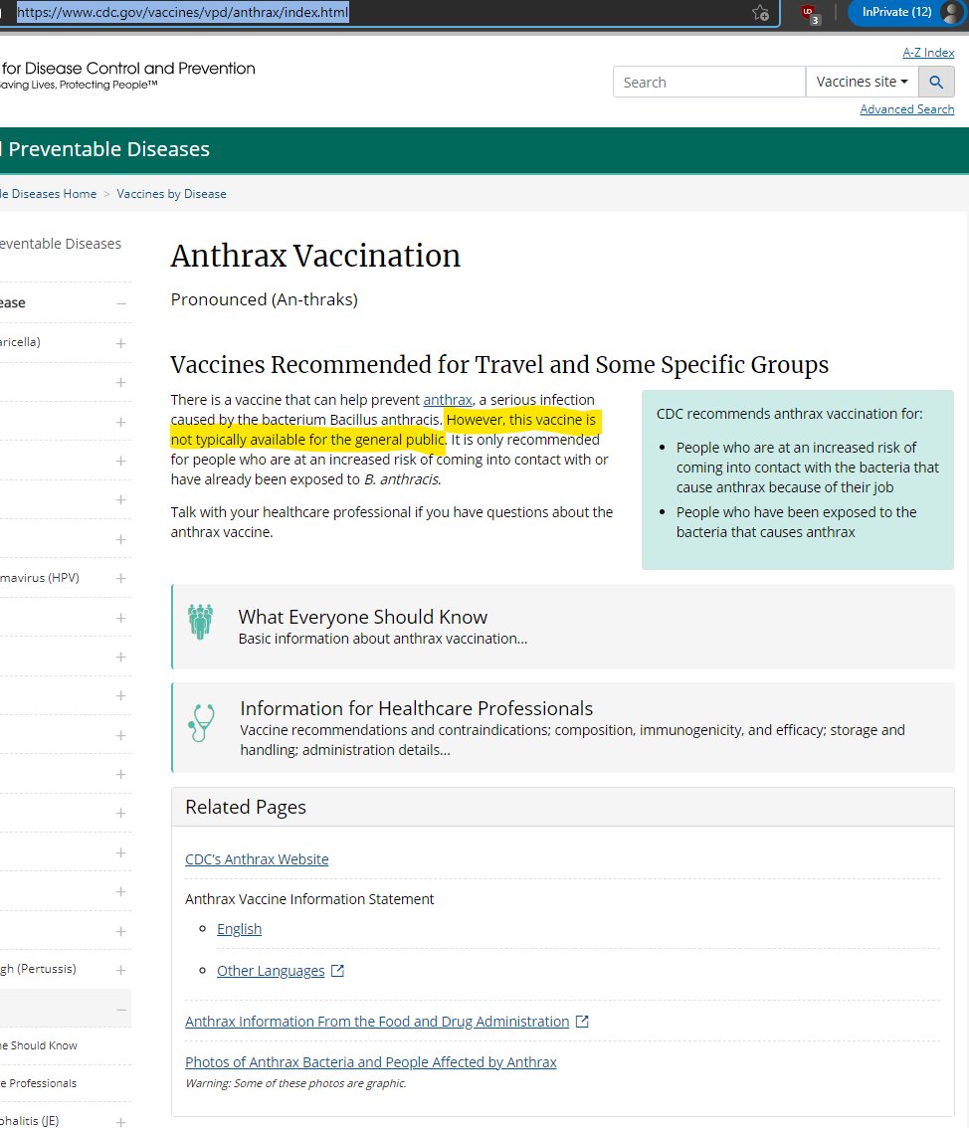Click 'CDC recommends anthrax vaccination for:' text

pos(789,415)
